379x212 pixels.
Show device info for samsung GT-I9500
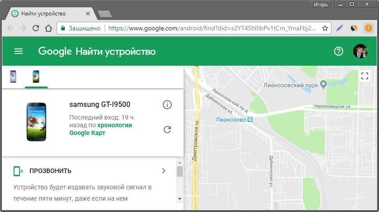167,105
